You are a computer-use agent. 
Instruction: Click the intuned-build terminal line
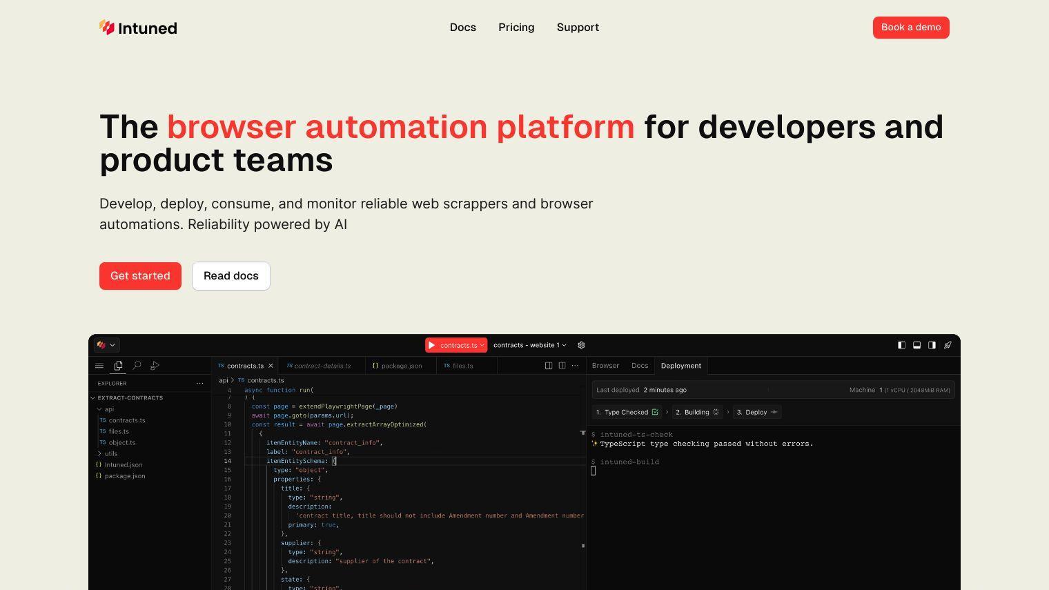625,462
